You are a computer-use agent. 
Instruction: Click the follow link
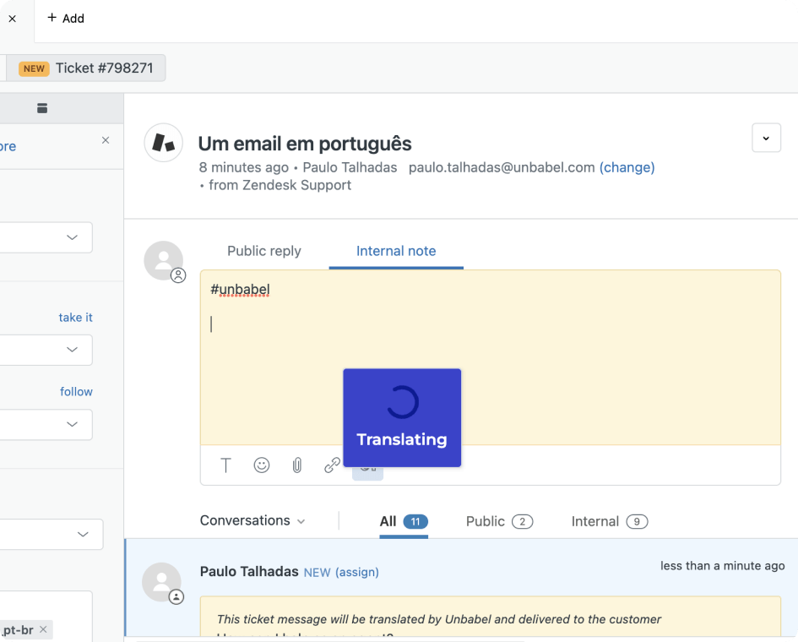pos(76,392)
